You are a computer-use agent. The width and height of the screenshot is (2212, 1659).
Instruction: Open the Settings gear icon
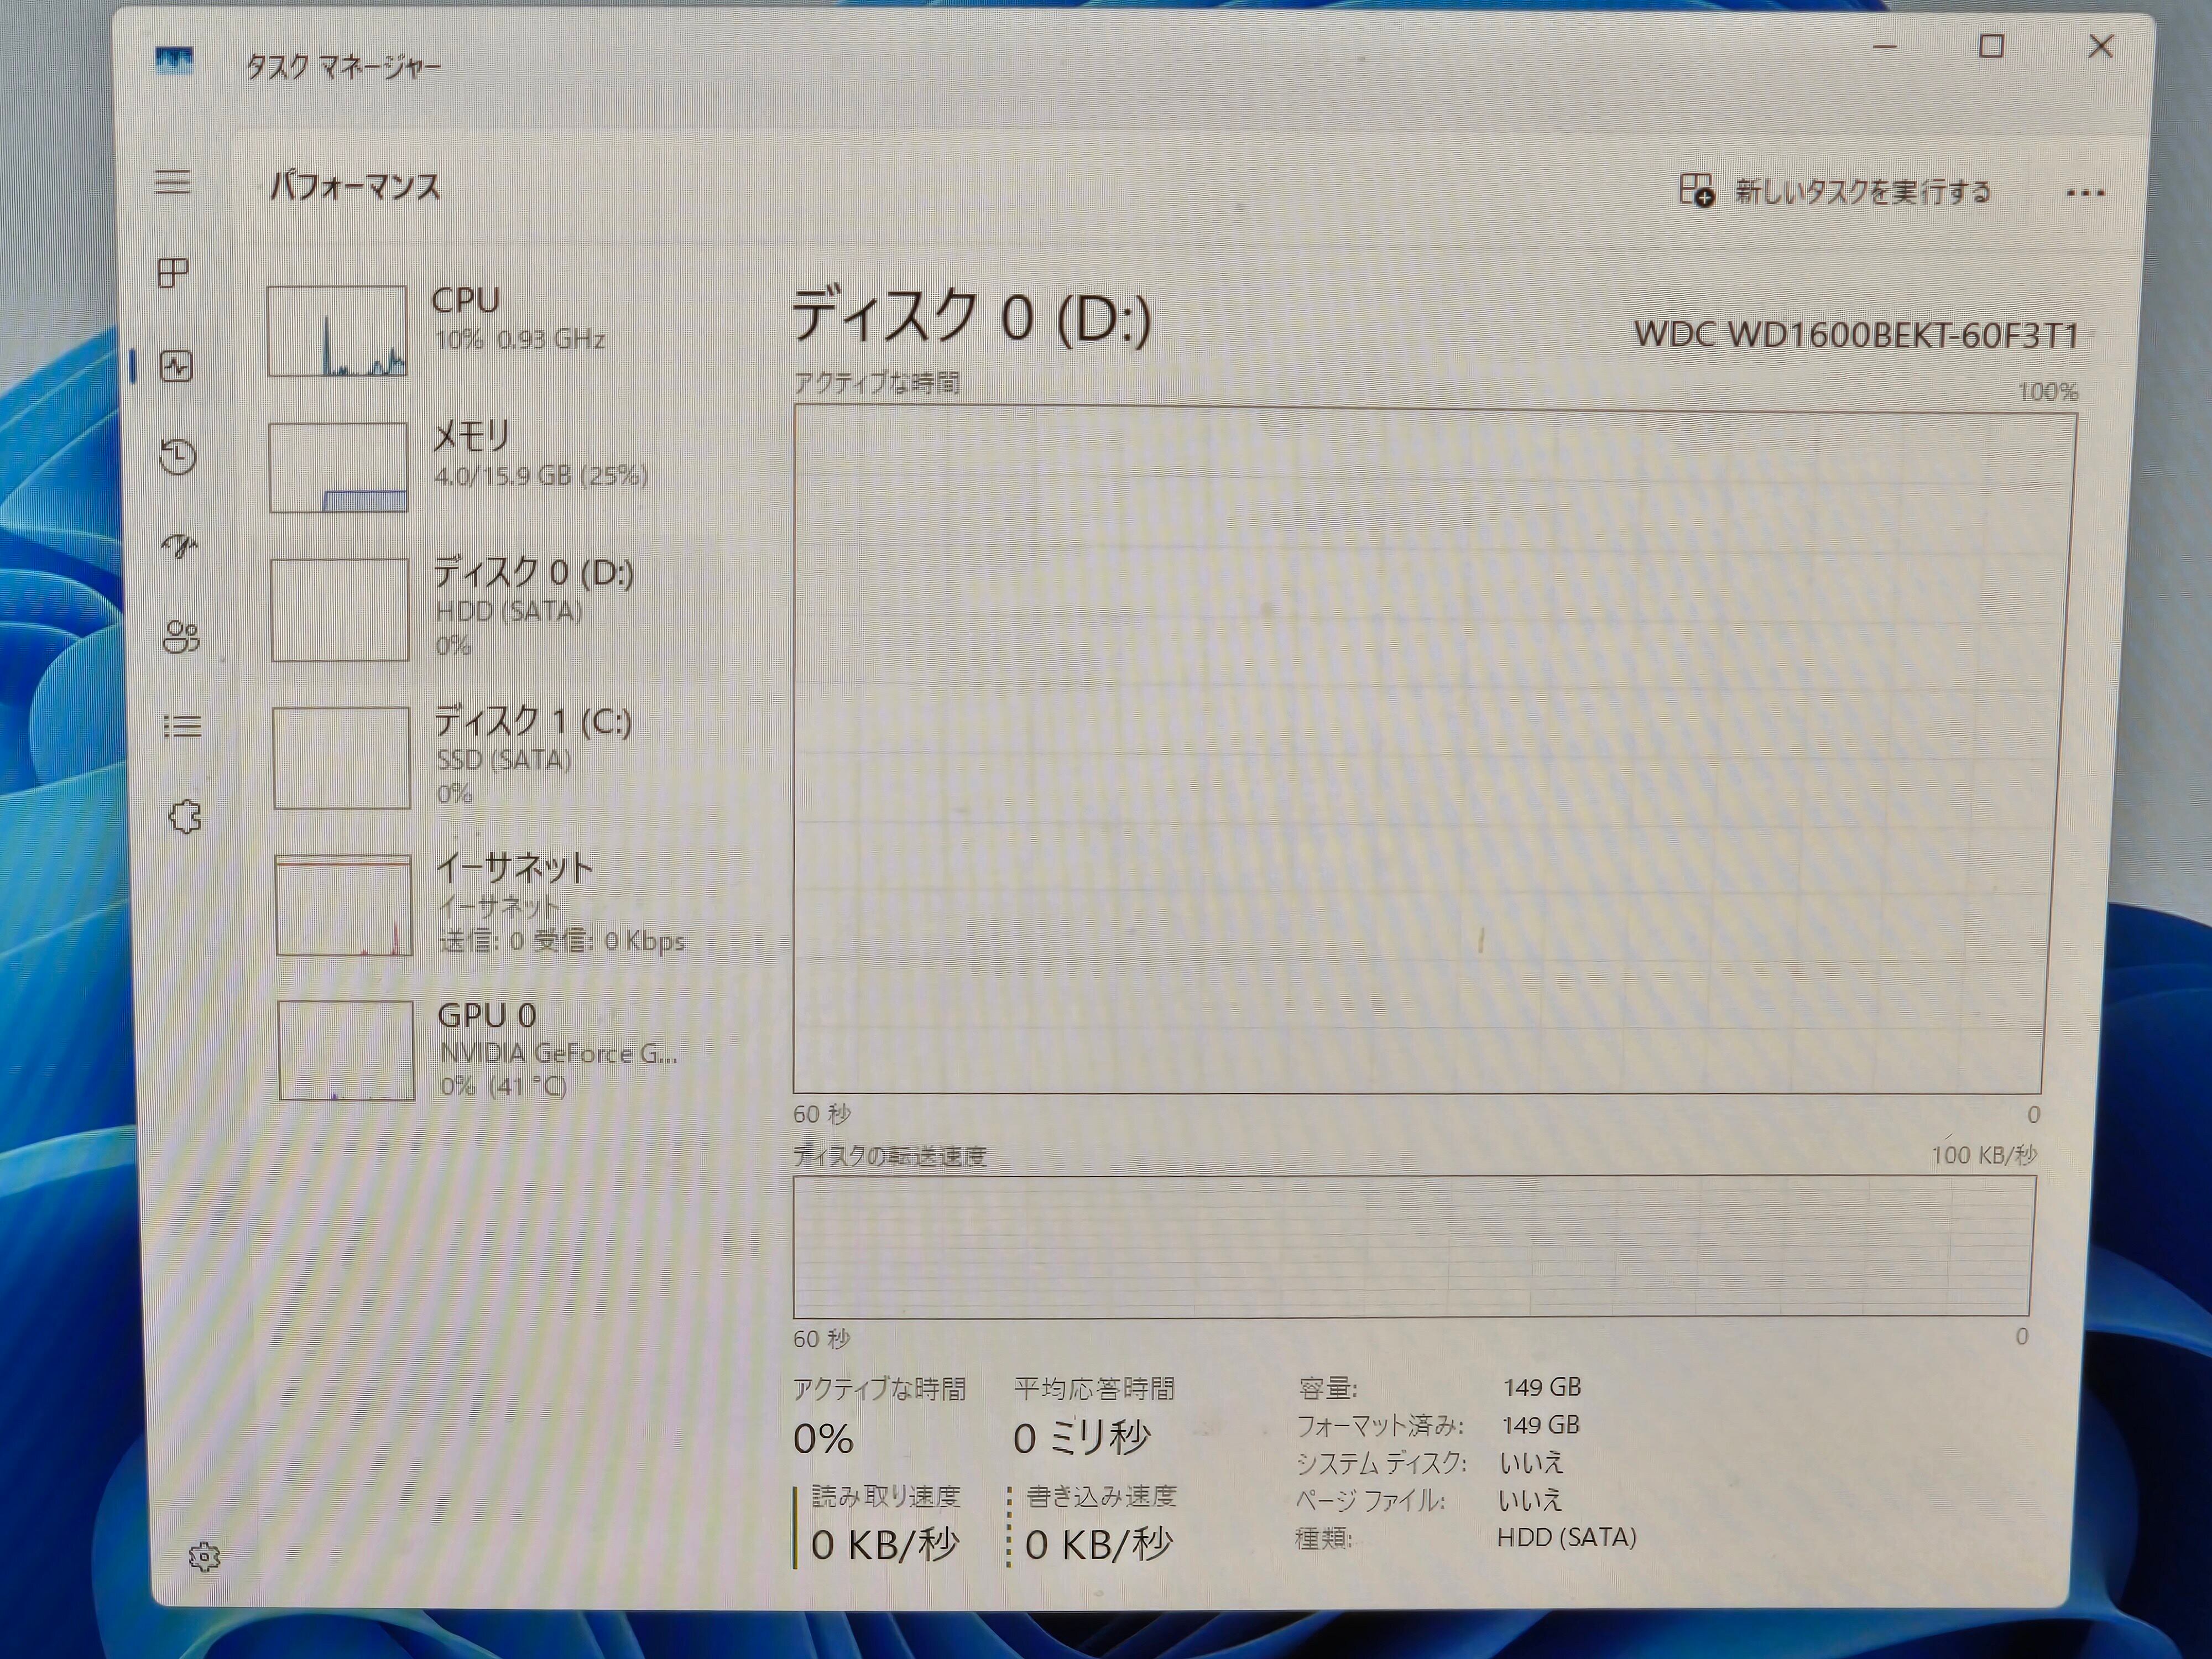[204, 1556]
